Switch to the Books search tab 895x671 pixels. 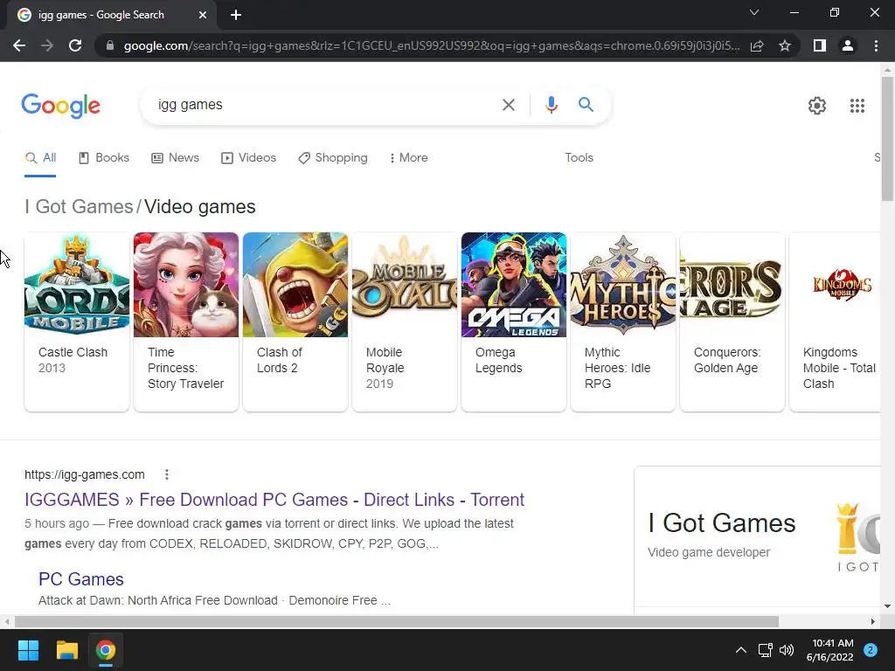click(104, 158)
